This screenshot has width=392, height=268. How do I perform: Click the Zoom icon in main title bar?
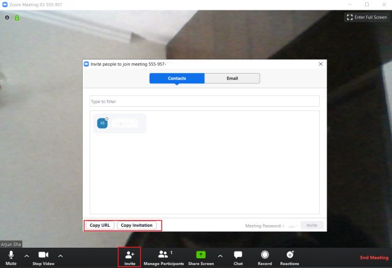[5, 4]
